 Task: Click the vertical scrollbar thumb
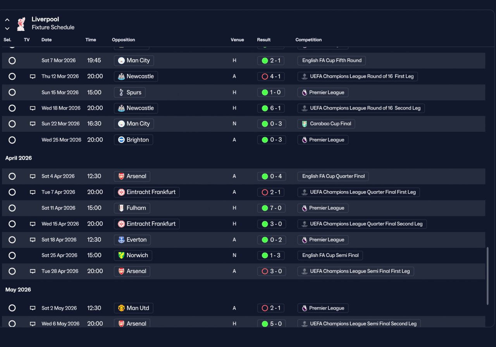pos(487,276)
